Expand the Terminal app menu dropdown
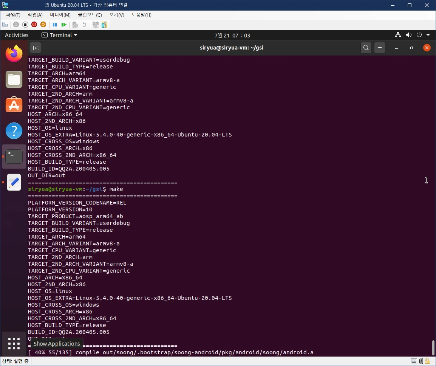 [x=59, y=35]
